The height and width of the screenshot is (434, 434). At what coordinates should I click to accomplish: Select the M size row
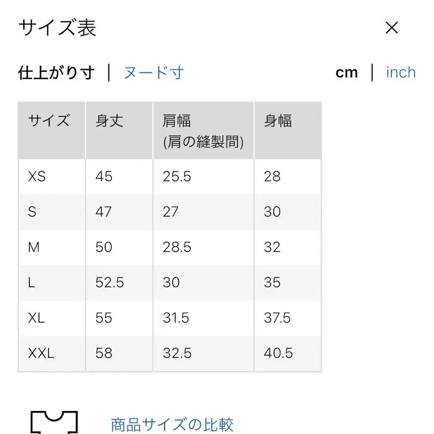pos(34,247)
